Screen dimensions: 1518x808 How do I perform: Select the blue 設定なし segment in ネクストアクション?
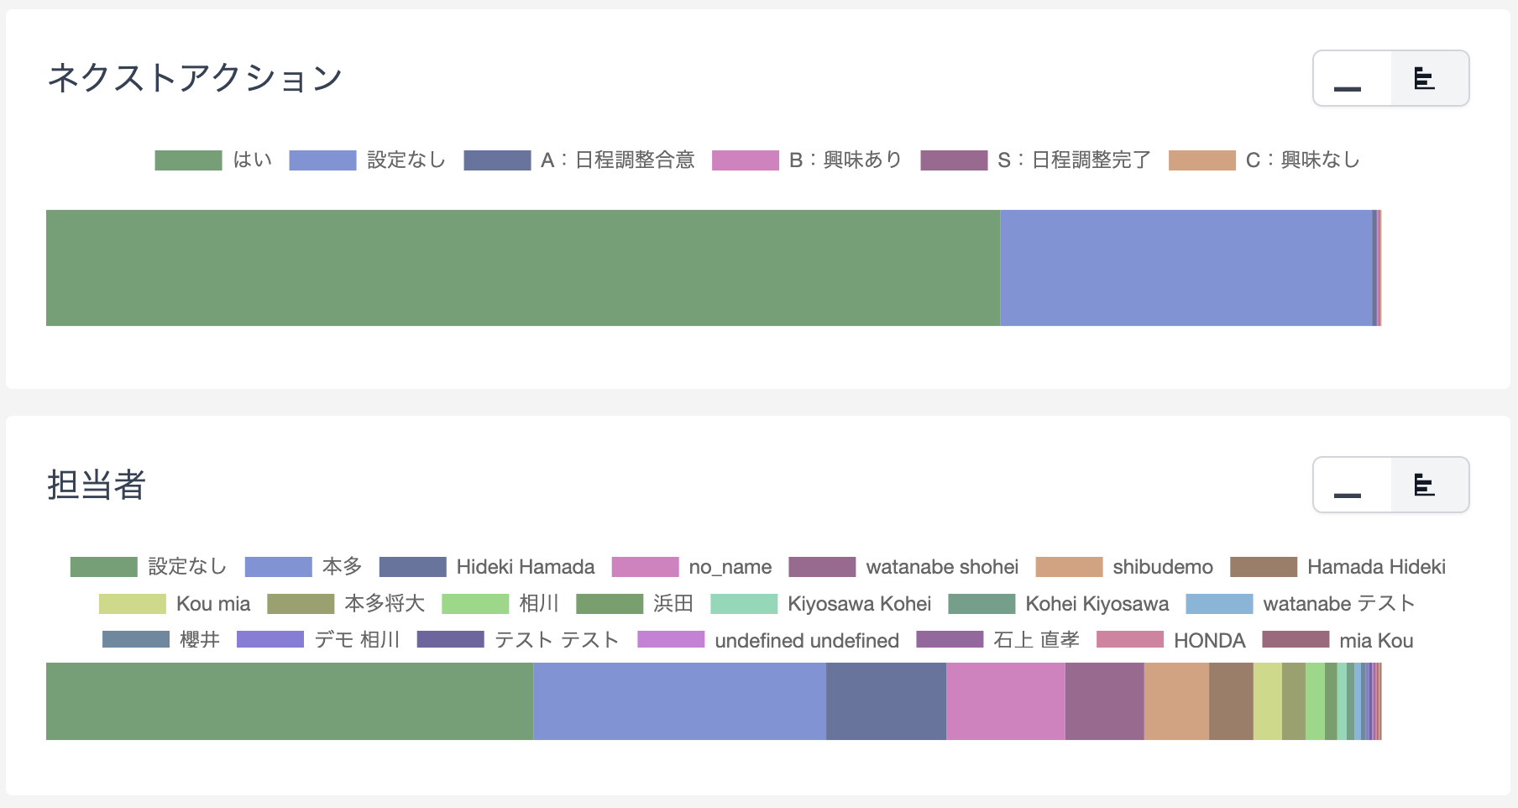pyautogui.click(x=1186, y=268)
